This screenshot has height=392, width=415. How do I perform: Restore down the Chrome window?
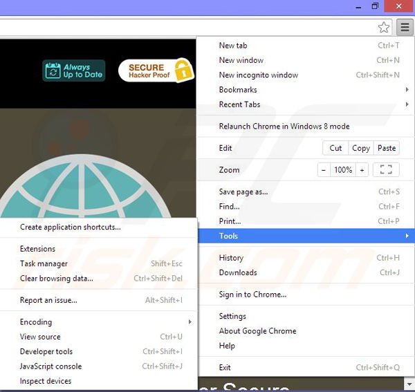375,6
